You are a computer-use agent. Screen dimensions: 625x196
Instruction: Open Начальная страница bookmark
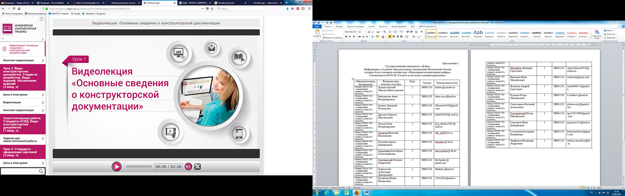[36, 14]
